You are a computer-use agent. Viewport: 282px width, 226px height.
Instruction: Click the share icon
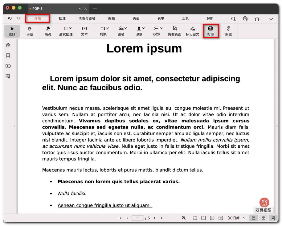click(257, 19)
